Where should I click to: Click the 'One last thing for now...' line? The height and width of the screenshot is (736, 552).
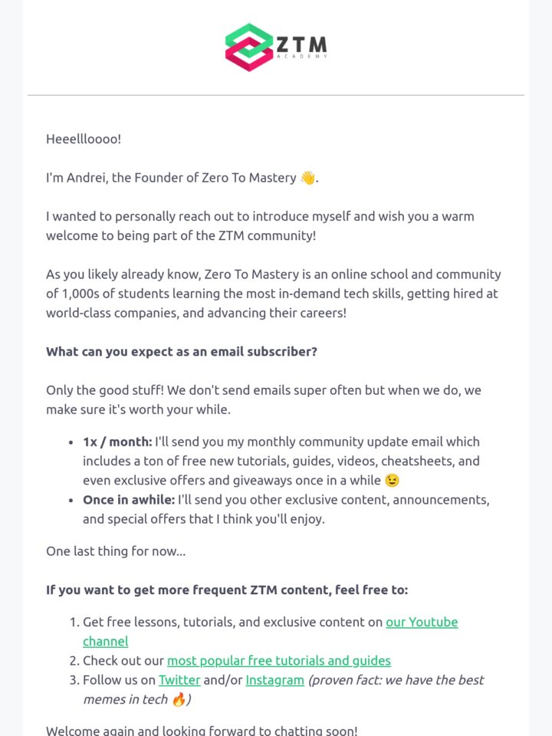(116, 551)
